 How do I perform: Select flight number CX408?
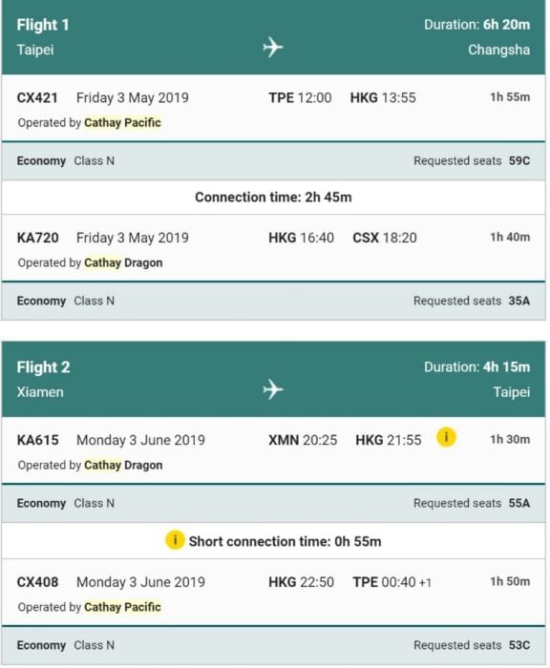(37, 582)
